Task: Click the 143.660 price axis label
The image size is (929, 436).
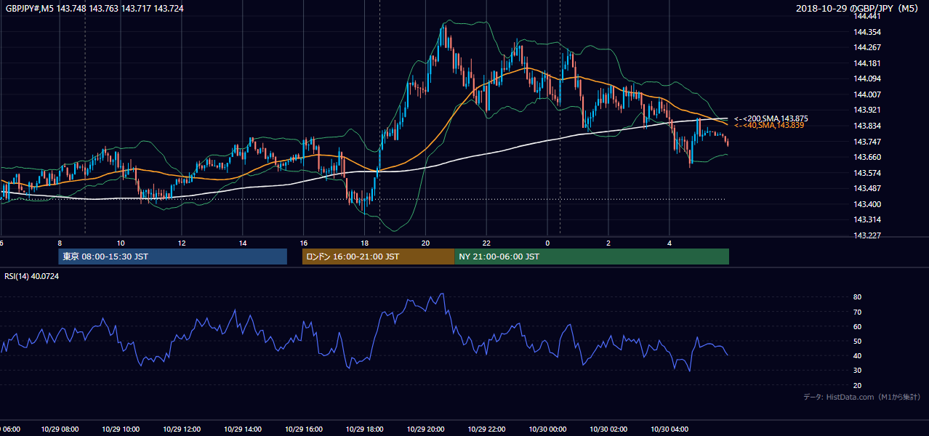Action: coord(868,157)
